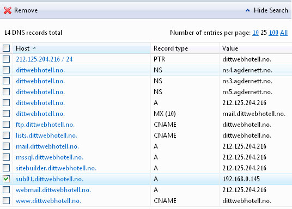292x209 pixels.
Task: Open the sitebuilder.dittwebhotell.no. record link
Action: pos(56,168)
